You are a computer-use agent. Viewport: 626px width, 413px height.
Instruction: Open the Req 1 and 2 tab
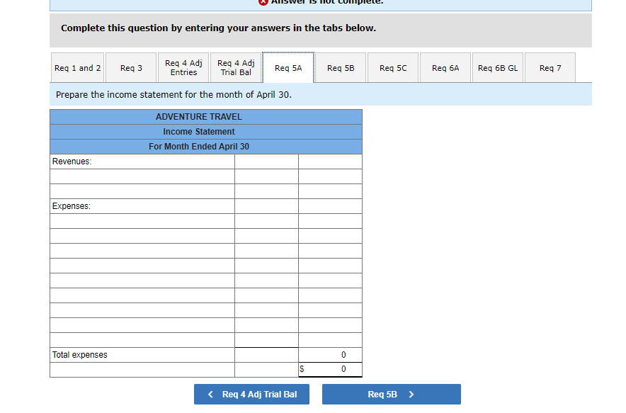click(77, 68)
